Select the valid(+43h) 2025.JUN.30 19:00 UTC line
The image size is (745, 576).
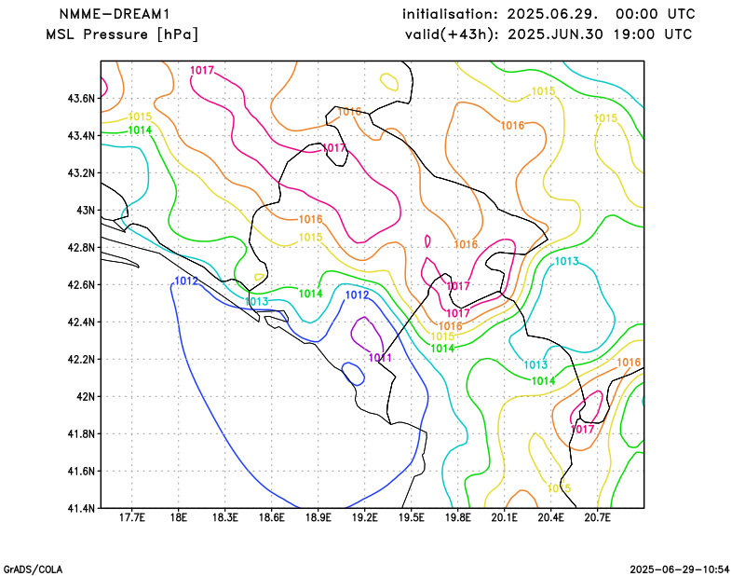(x=549, y=34)
